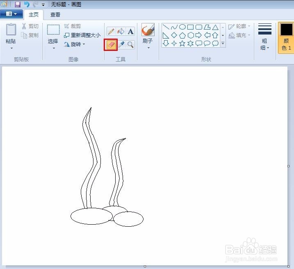Click 剪切 (Cut) button

[30, 26]
